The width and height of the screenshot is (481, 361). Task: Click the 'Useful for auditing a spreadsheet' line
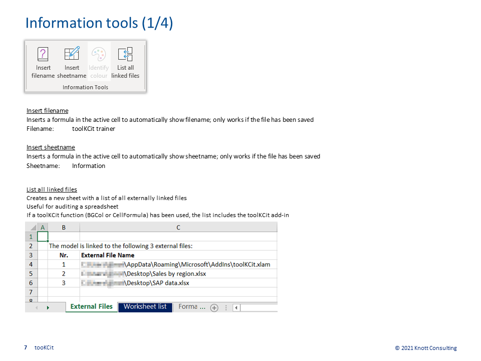tap(72, 207)
